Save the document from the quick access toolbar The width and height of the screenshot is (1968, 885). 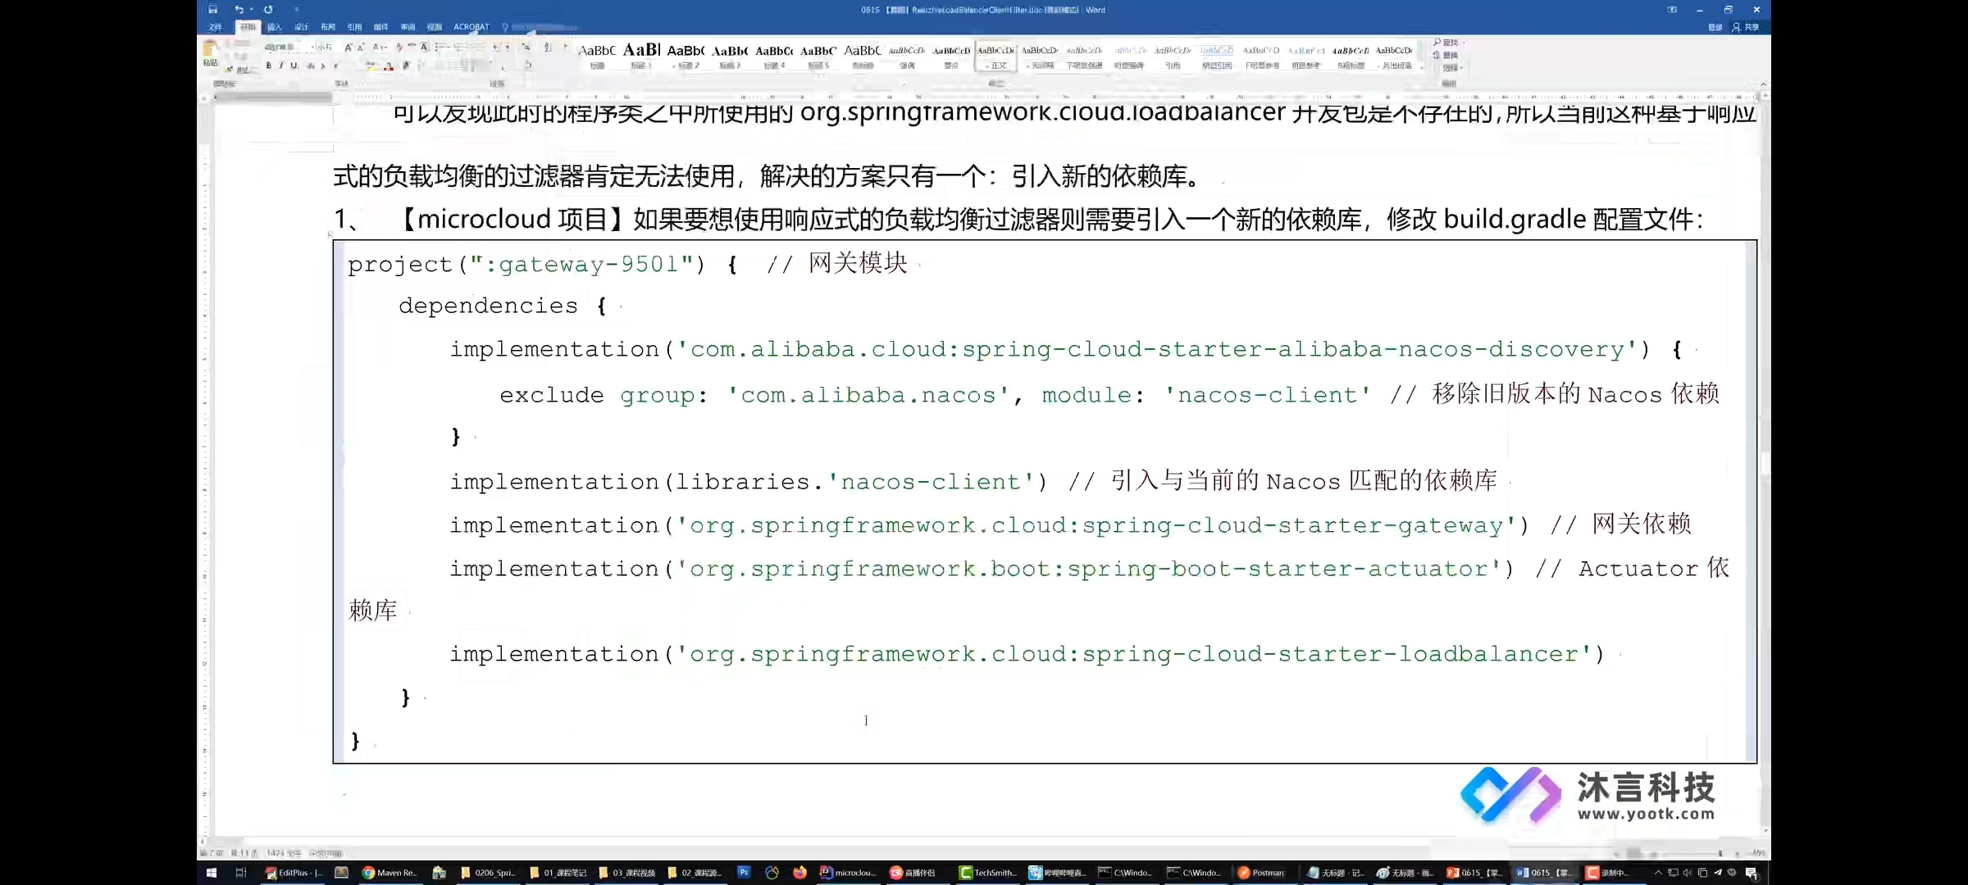click(x=212, y=9)
